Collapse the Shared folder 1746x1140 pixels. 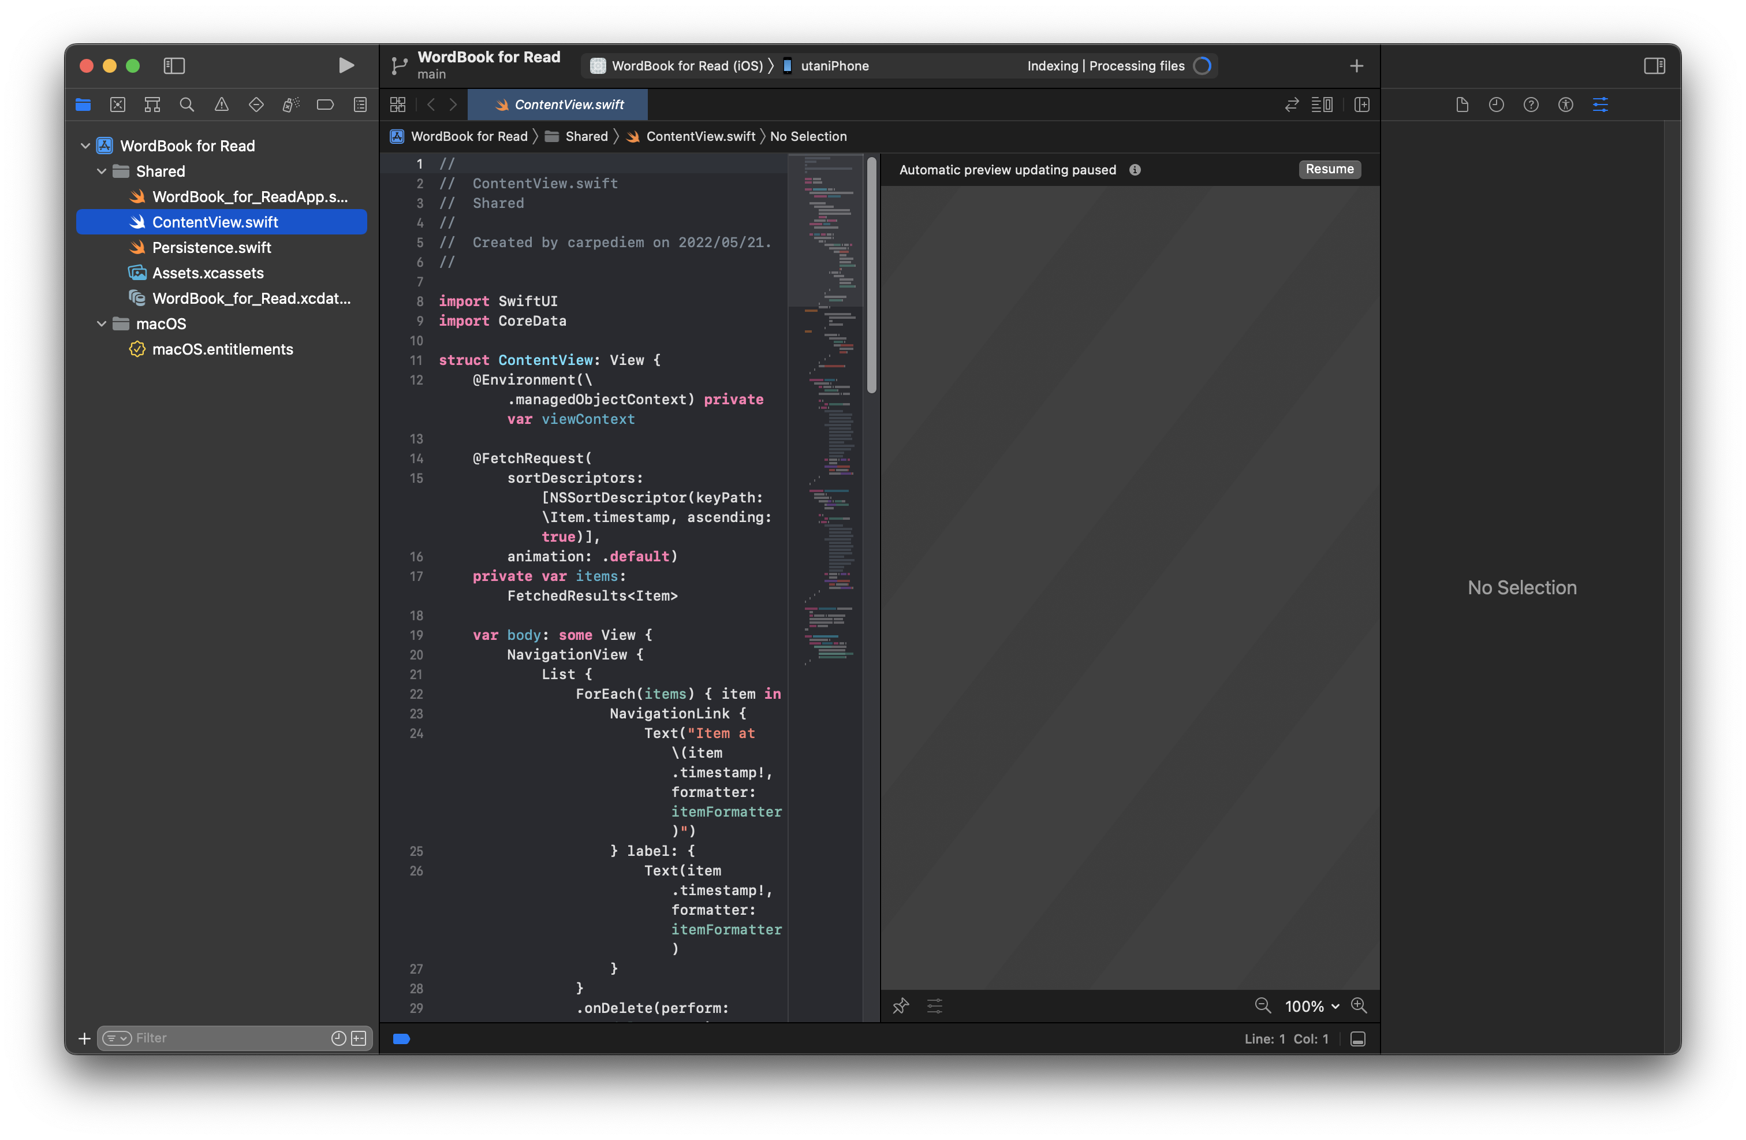click(101, 172)
